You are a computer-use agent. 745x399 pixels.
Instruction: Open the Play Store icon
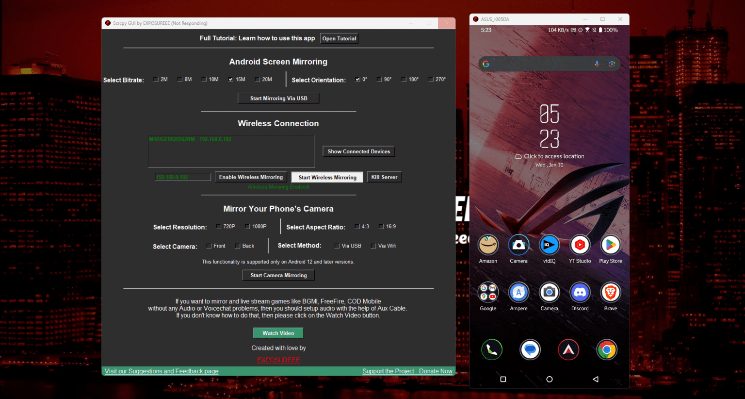[x=610, y=245]
